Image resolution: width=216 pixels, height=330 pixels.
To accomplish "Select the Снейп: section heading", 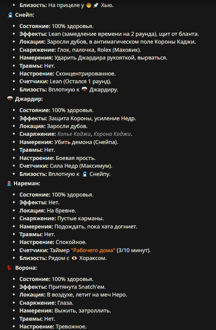I will click(25, 15).
